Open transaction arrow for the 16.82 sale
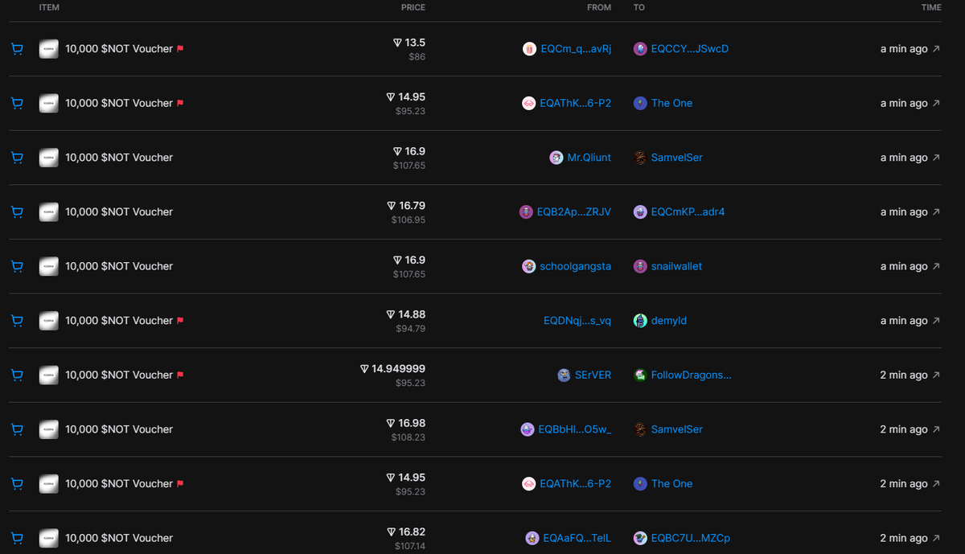965x554 pixels. click(936, 538)
